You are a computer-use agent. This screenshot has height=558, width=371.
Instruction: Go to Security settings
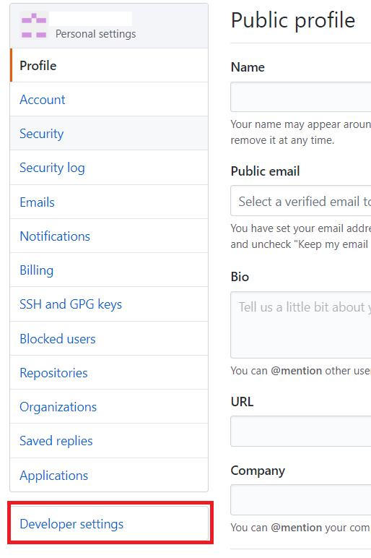coord(109,134)
